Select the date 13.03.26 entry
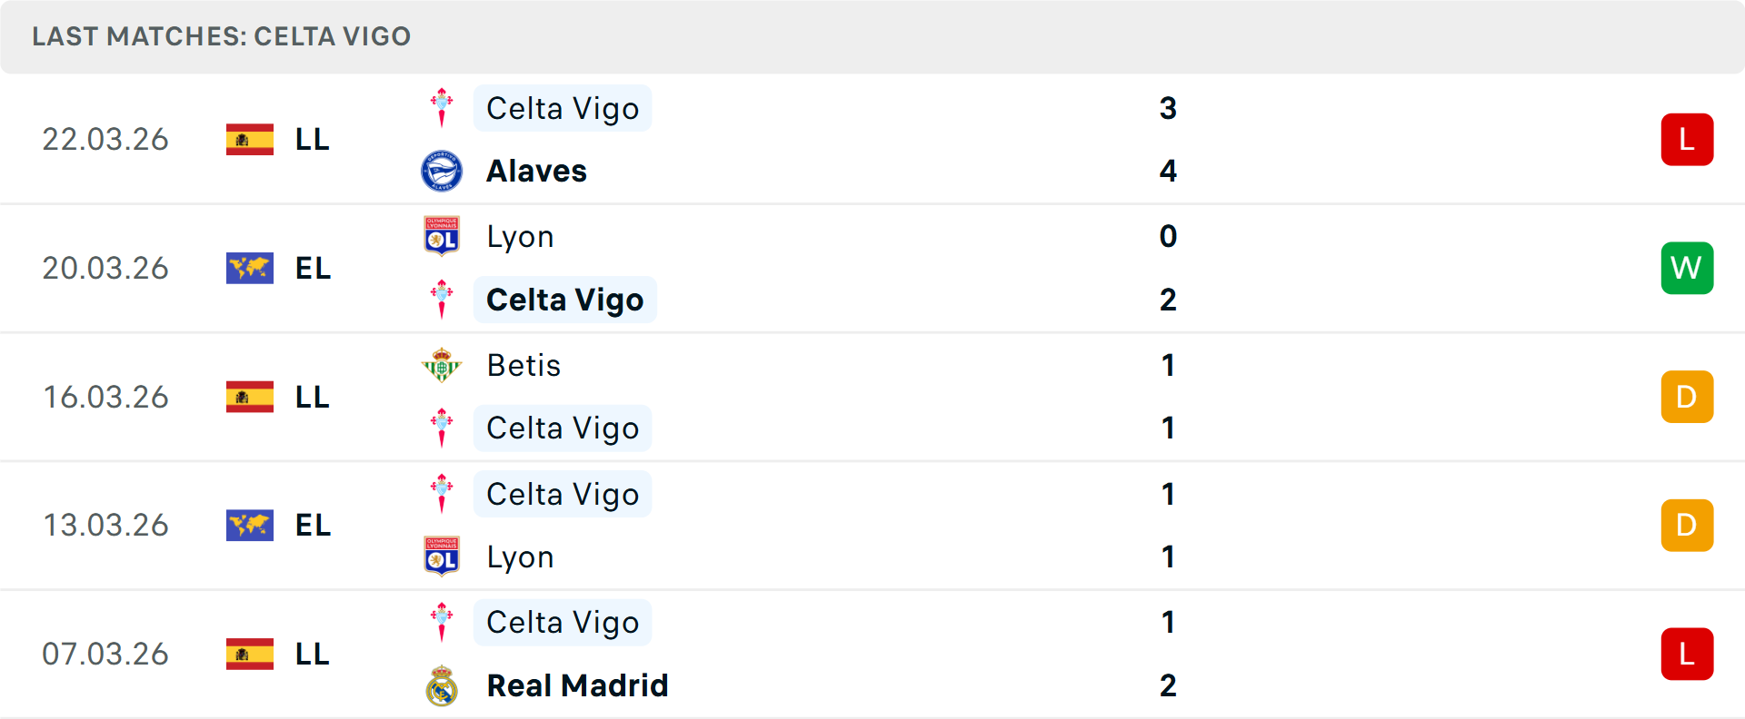The height and width of the screenshot is (719, 1745). tap(105, 525)
